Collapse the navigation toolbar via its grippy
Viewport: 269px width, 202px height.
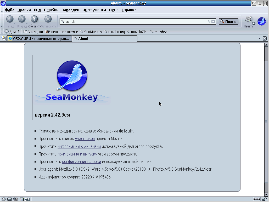pyautogui.click(x=2, y=21)
